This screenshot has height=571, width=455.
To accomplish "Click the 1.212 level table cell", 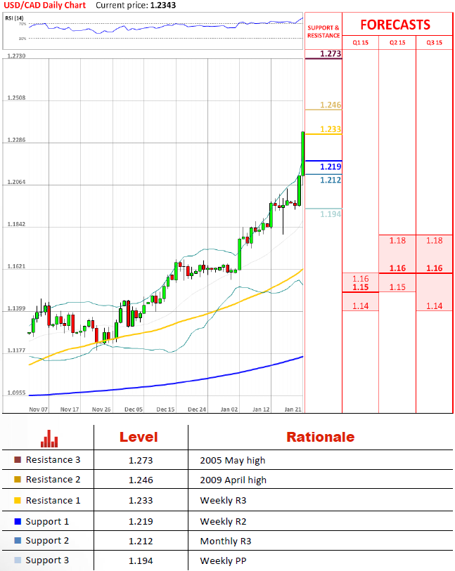I will coord(141,542).
